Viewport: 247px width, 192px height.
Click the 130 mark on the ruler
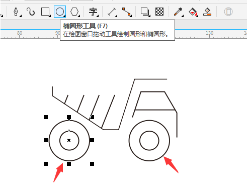point(210,33)
